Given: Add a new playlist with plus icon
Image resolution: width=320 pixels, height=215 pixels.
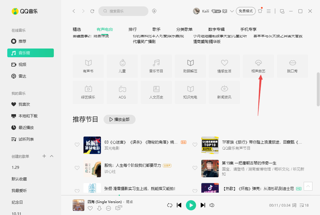Looking at the screenshot, I should (x=44, y=156).
